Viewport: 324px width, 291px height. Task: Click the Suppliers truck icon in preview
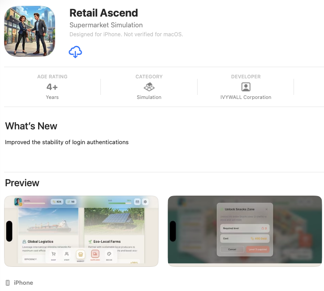pos(95,254)
